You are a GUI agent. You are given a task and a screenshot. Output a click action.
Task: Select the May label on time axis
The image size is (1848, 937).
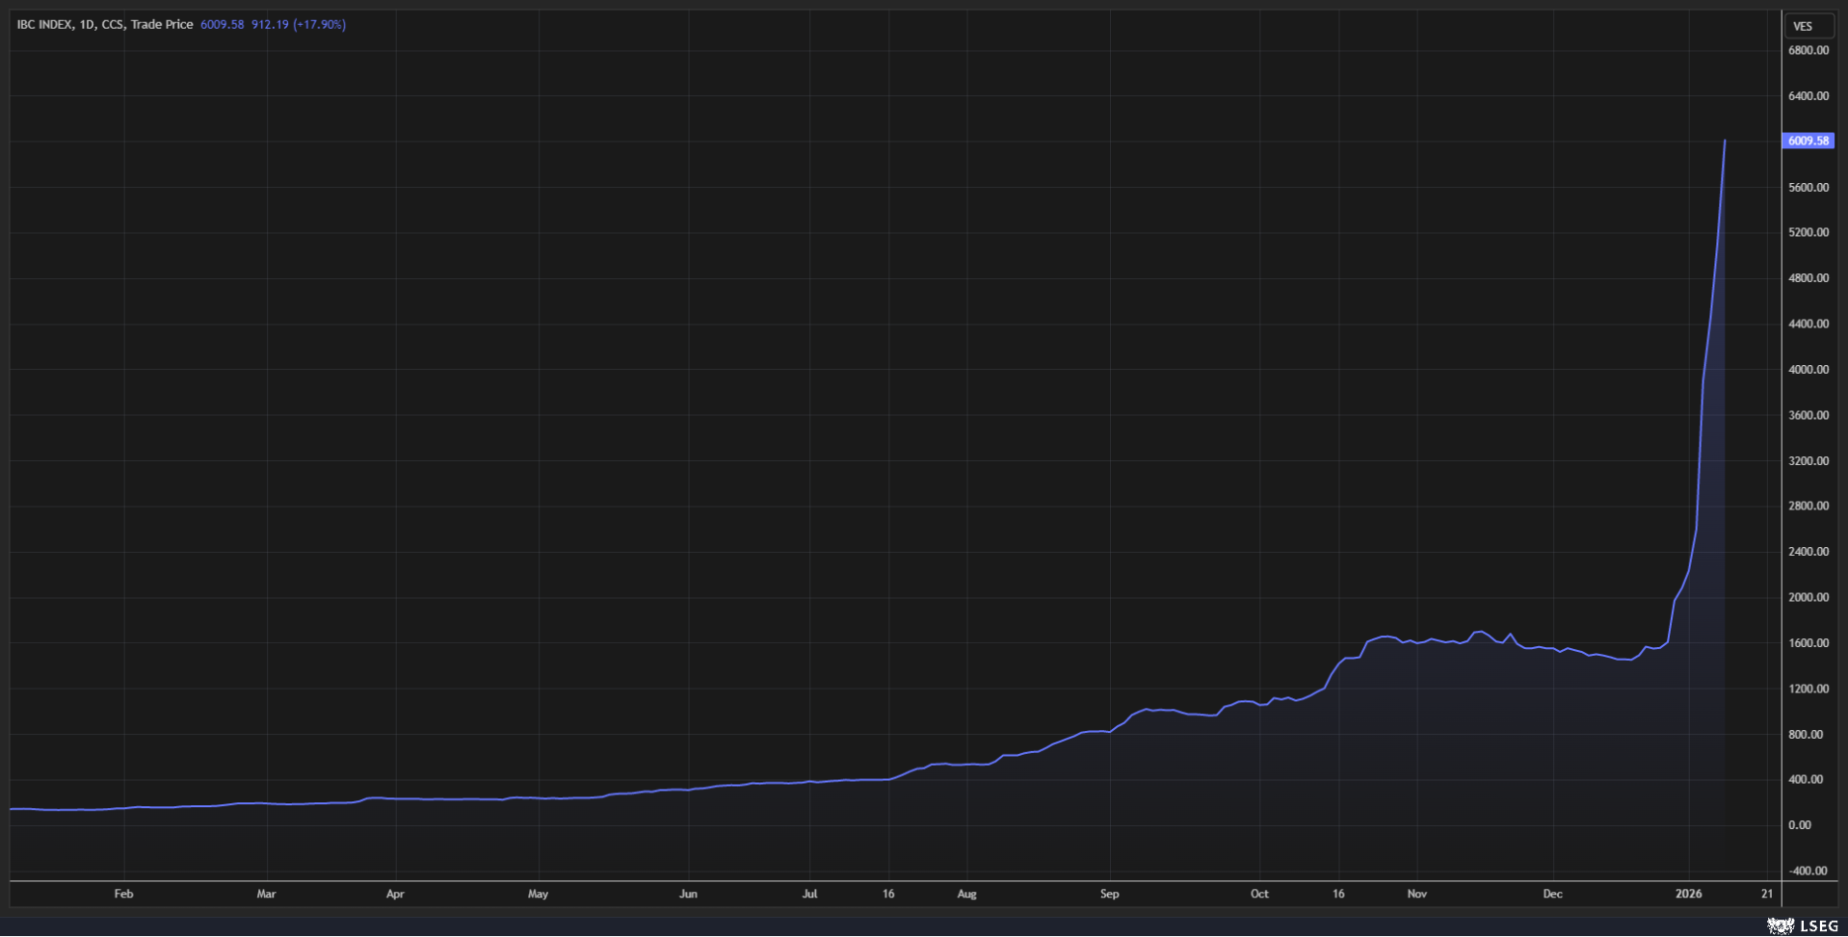538,894
